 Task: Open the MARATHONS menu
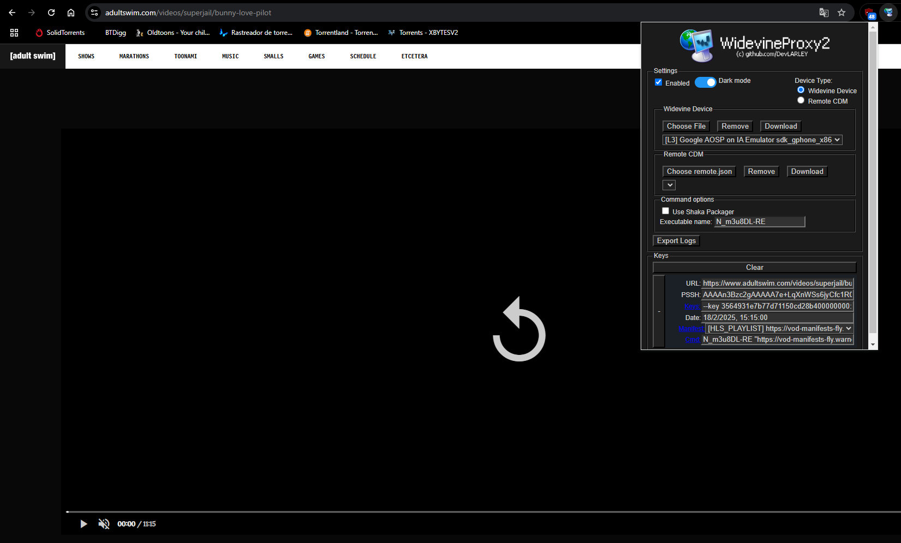(134, 56)
